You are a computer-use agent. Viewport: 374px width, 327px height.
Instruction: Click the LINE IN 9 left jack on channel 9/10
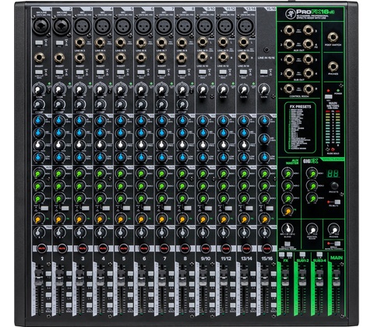203,42
